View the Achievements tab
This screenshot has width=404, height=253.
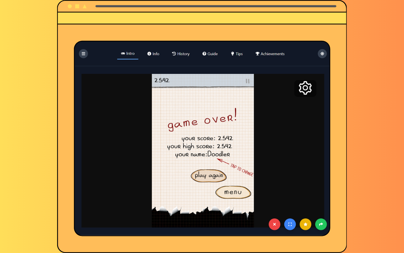[270, 54]
